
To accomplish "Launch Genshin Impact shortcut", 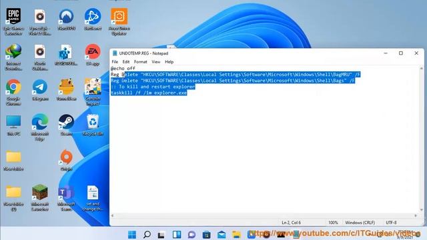I will [93, 92].
